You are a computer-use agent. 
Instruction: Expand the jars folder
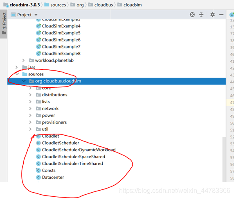click(16, 67)
